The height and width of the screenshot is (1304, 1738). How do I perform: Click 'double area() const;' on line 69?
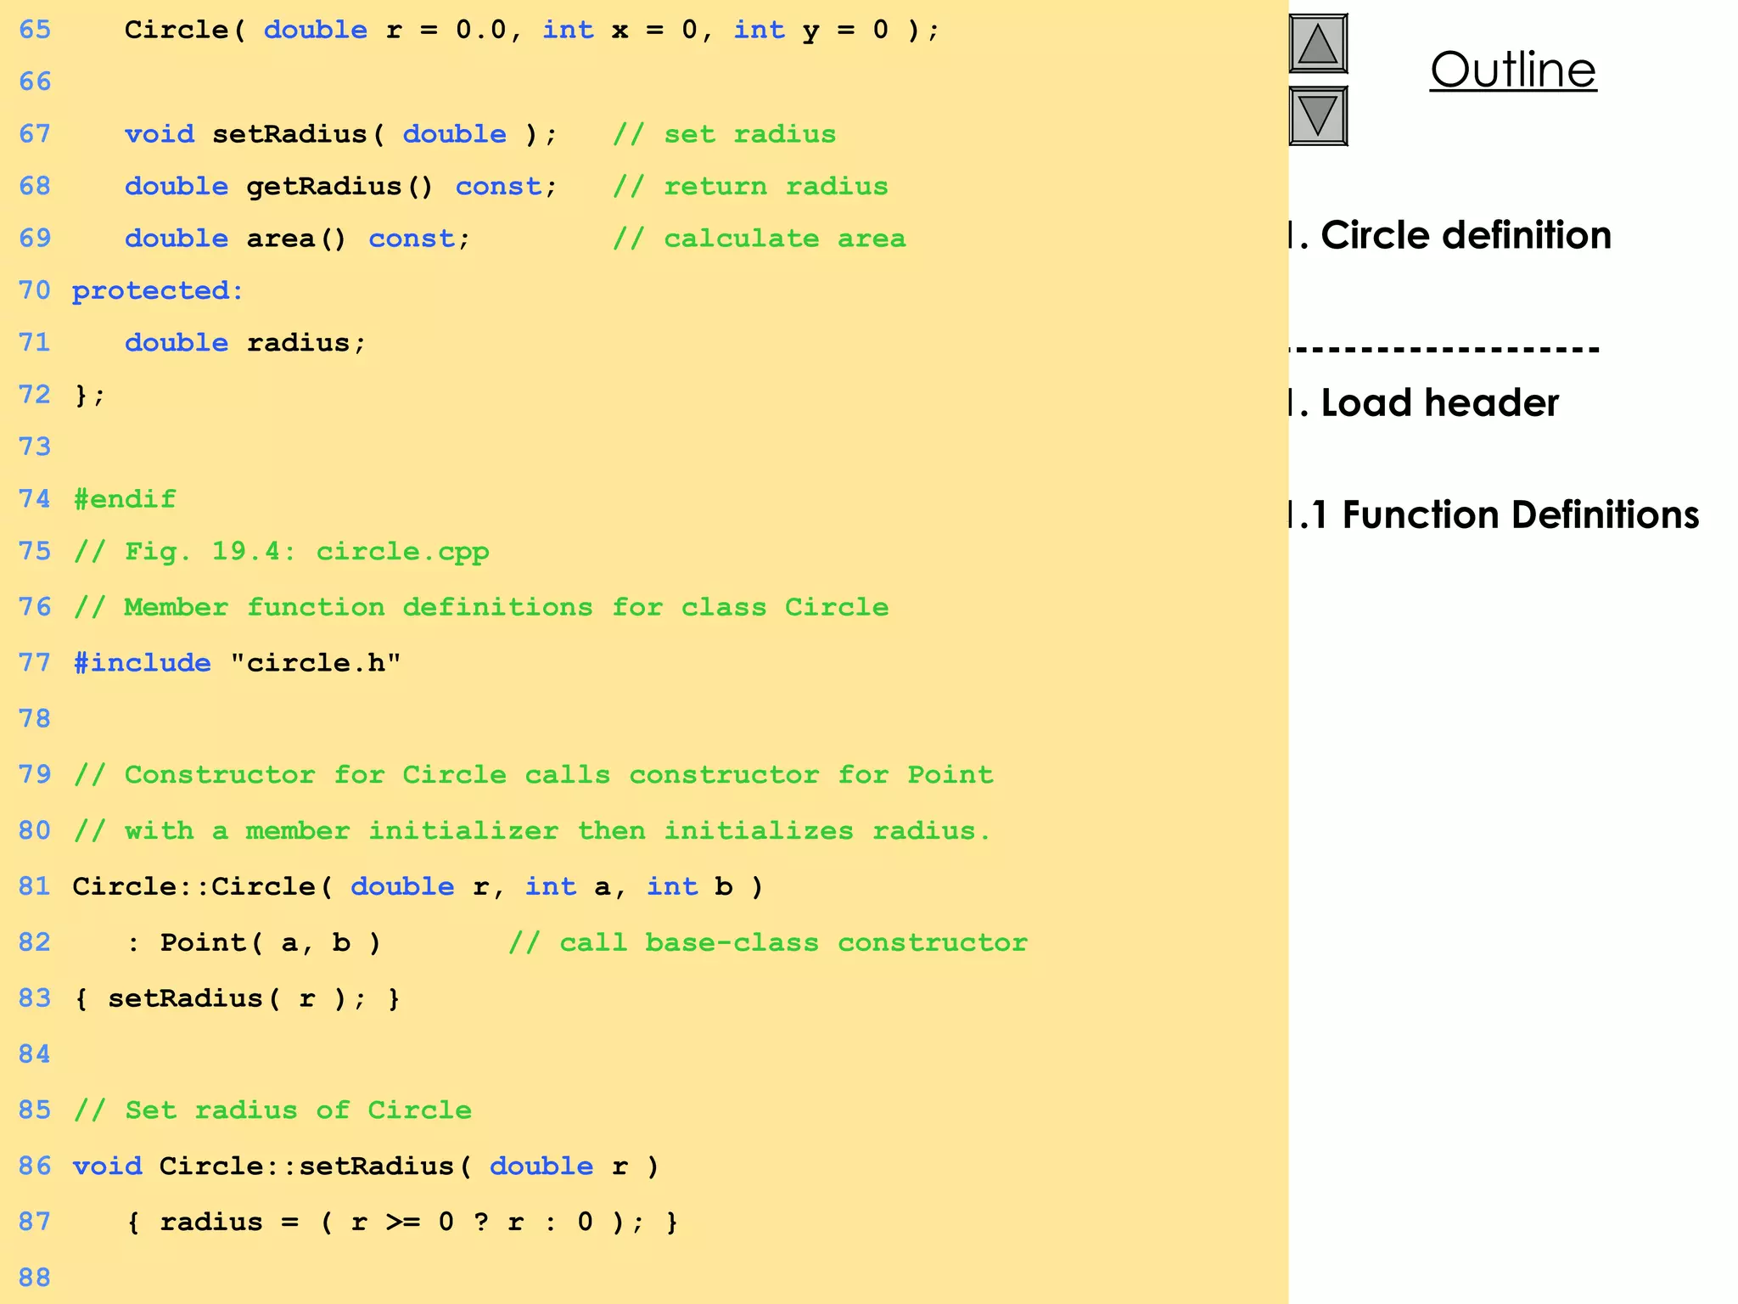coord(297,239)
